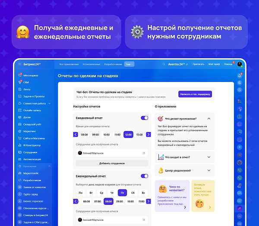Collapse the Приложения sidebar group
259x226 pixels.
point(49,166)
